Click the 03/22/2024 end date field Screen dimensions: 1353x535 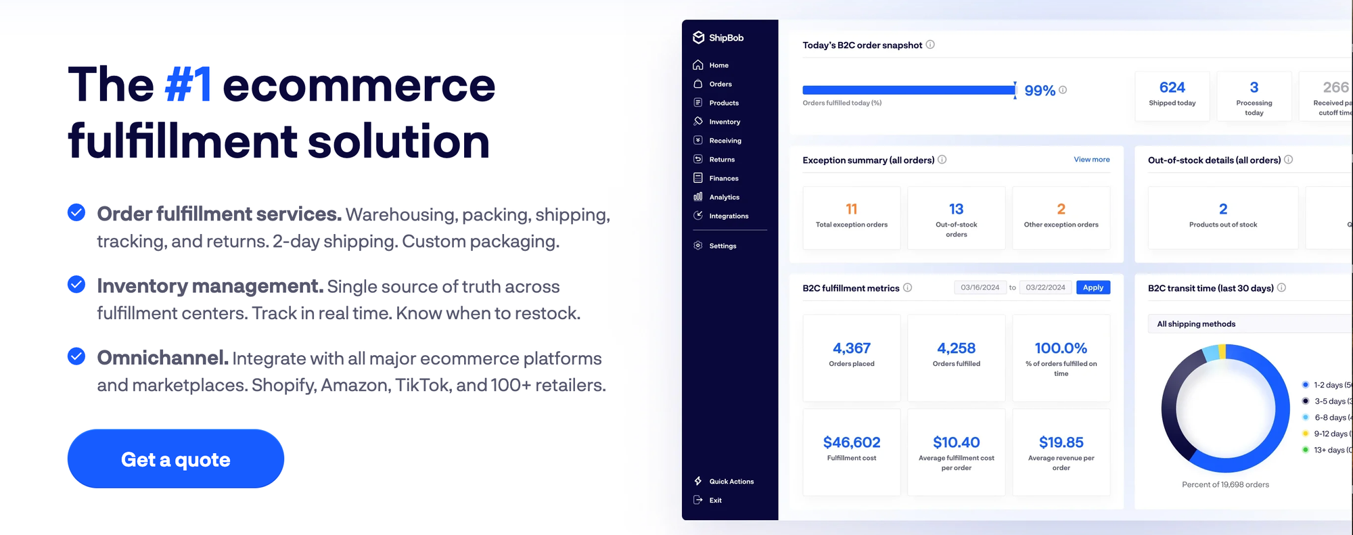[x=1045, y=287]
